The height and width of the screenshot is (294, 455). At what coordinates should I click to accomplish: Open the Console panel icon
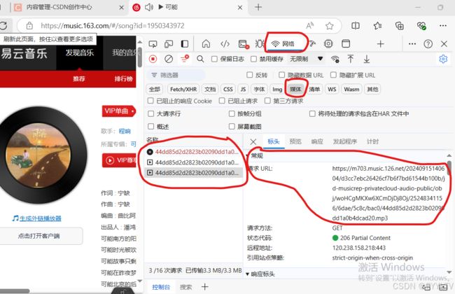coord(243,44)
